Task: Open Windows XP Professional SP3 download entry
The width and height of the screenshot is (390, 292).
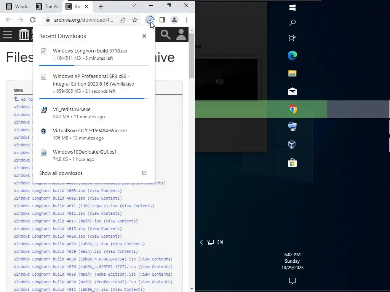Action: pos(94,84)
